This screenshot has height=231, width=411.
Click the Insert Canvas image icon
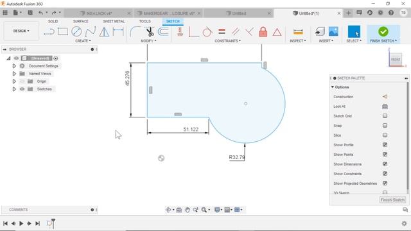tap(333, 31)
